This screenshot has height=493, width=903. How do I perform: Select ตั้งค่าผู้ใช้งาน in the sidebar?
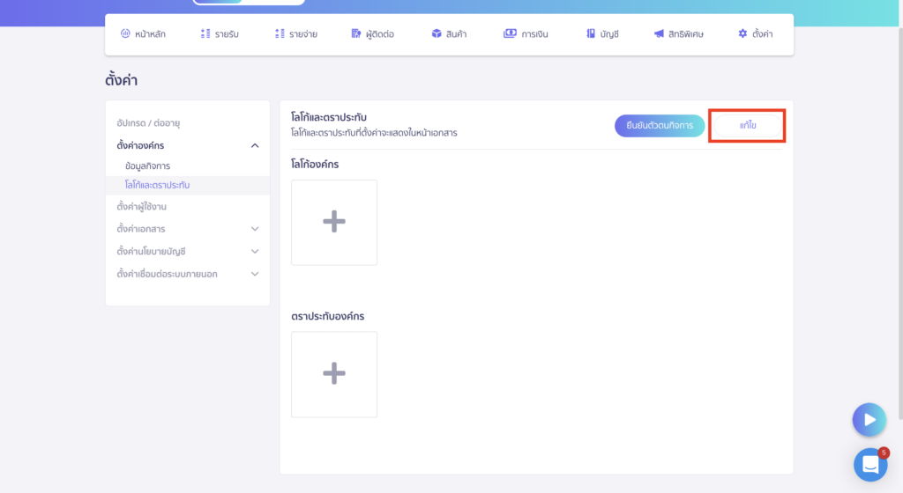(x=141, y=207)
